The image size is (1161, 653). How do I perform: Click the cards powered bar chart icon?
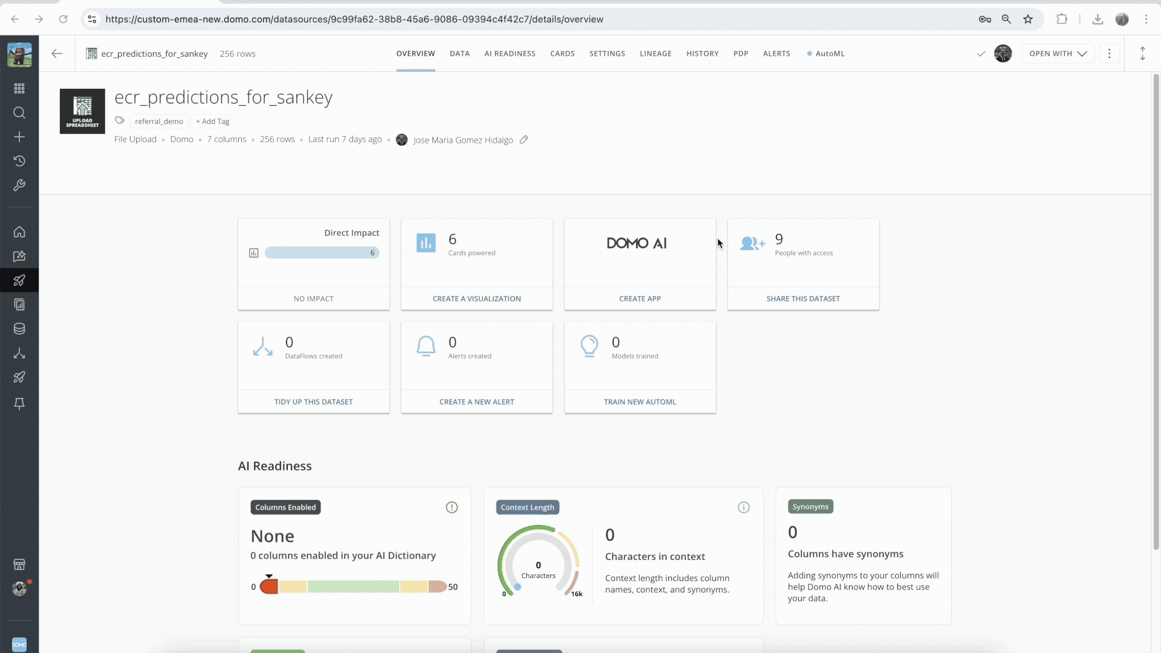pyautogui.click(x=426, y=243)
